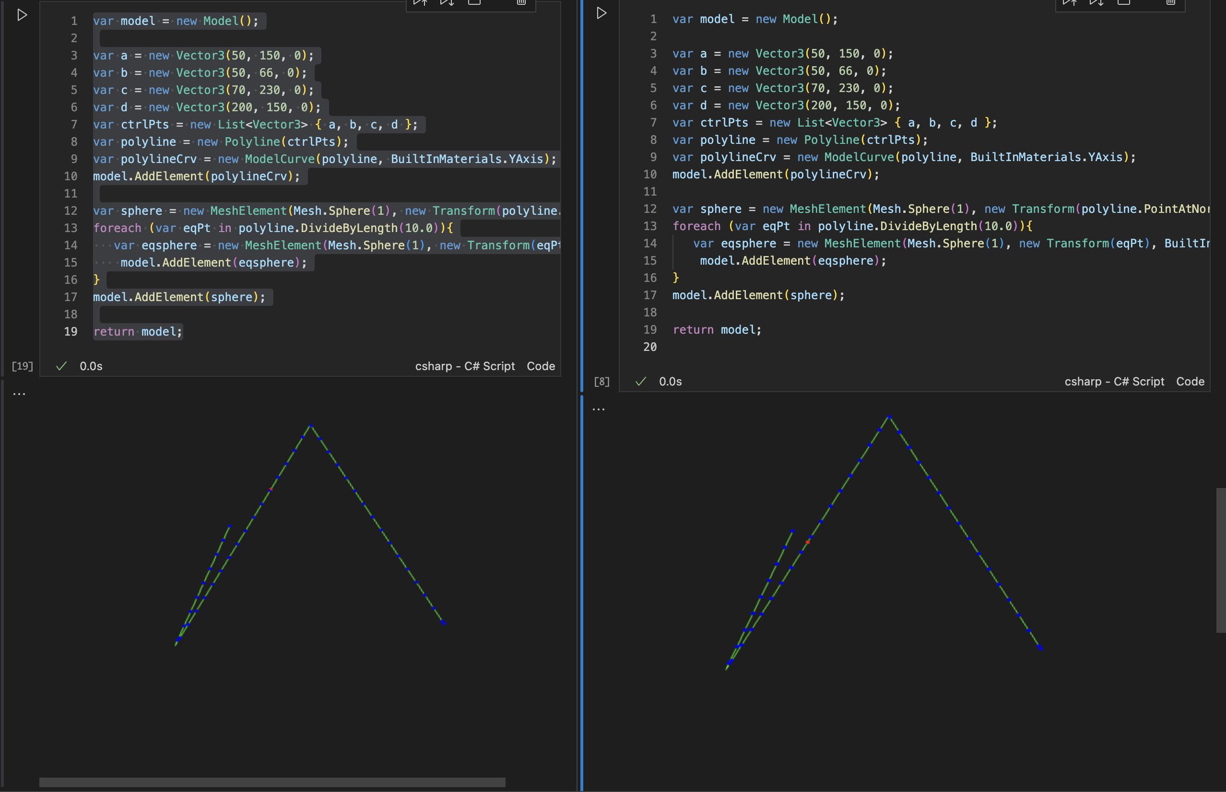Open right cell's csharp - C# Script picker

pyautogui.click(x=1114, y=382)
